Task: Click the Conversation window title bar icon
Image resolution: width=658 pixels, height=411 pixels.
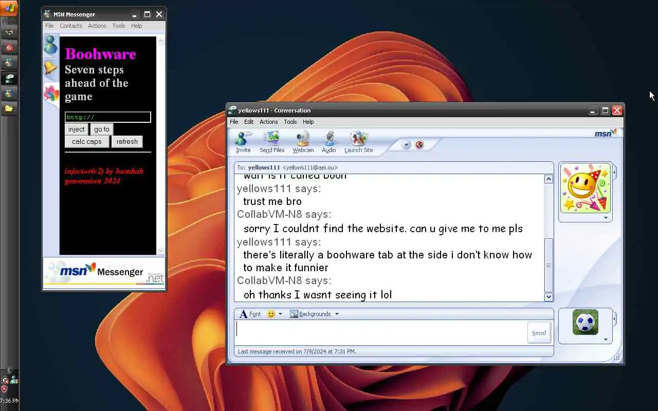Action: 232,110
